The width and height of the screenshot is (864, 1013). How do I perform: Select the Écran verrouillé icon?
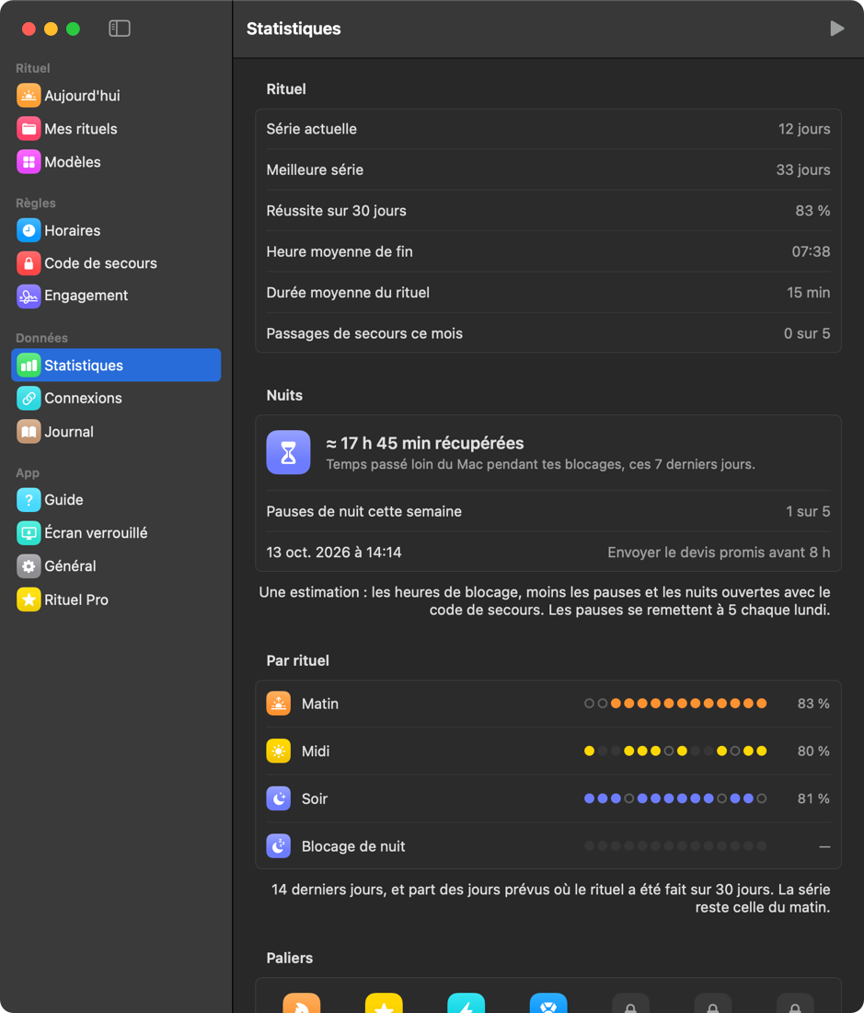pyautogui.click(x=29, y=533)
